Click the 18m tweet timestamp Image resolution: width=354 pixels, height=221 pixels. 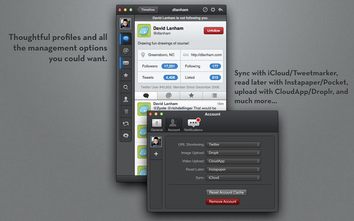[220, 104]
